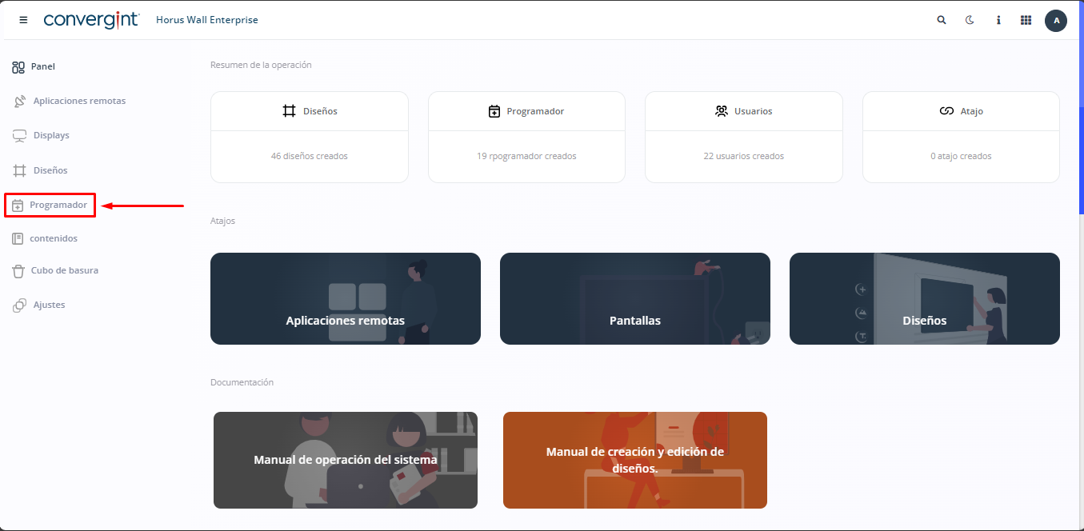Open the user avatar menu

coord(1055,21)
